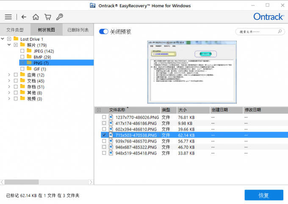The width and height of the screenshot is (288, 204).
Task: Open the shopping cart icon
Action: tap(47, 17)
